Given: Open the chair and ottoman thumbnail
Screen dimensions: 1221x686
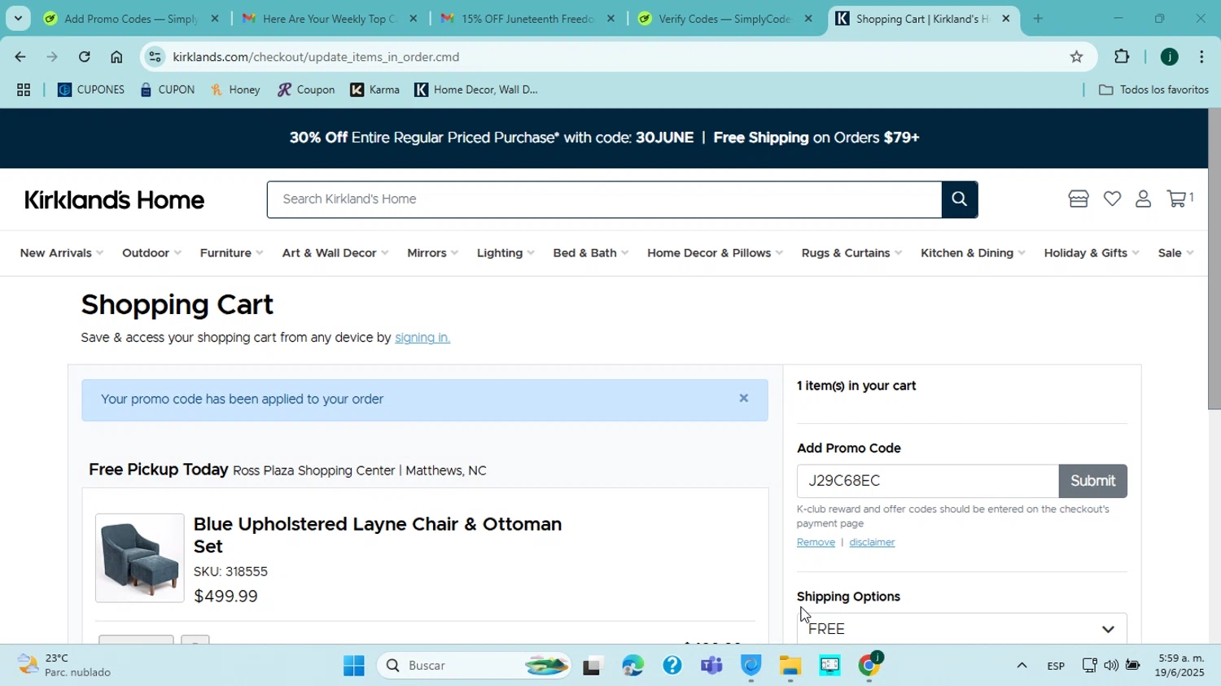Looking at the screenshot, I should (140, 558).
